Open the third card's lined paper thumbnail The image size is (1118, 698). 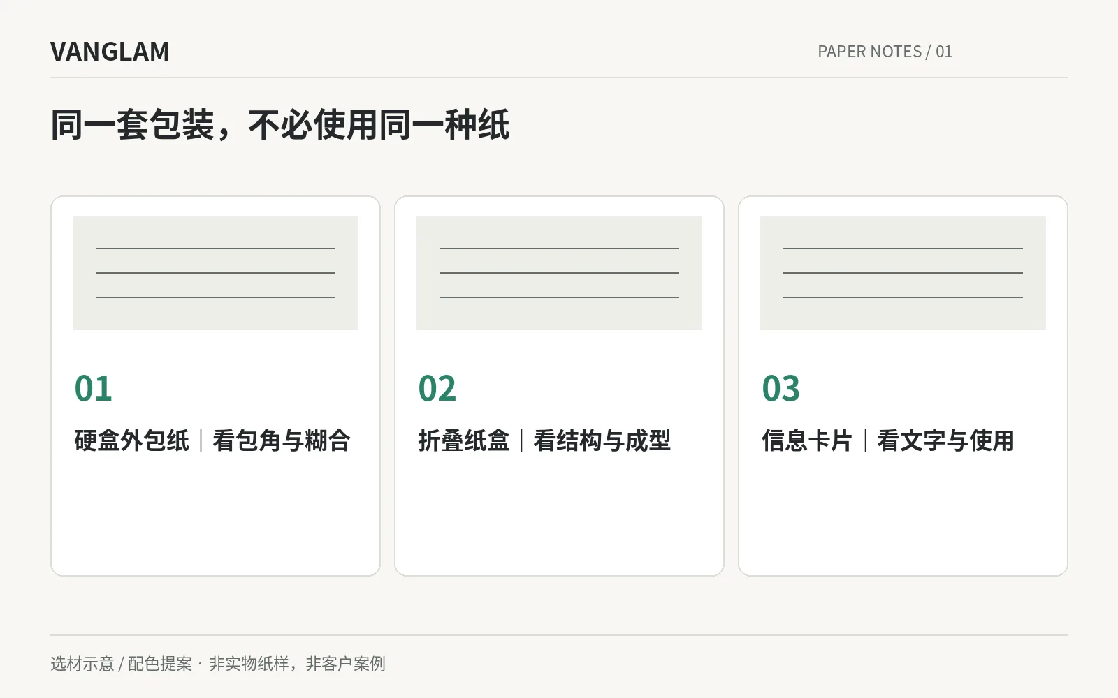coord(903,273)
